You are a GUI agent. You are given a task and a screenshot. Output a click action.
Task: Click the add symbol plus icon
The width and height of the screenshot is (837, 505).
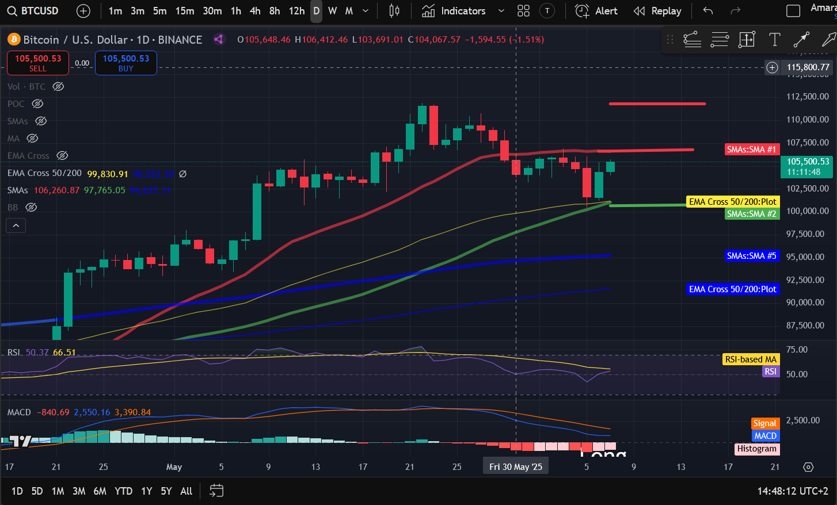point(83,11)
